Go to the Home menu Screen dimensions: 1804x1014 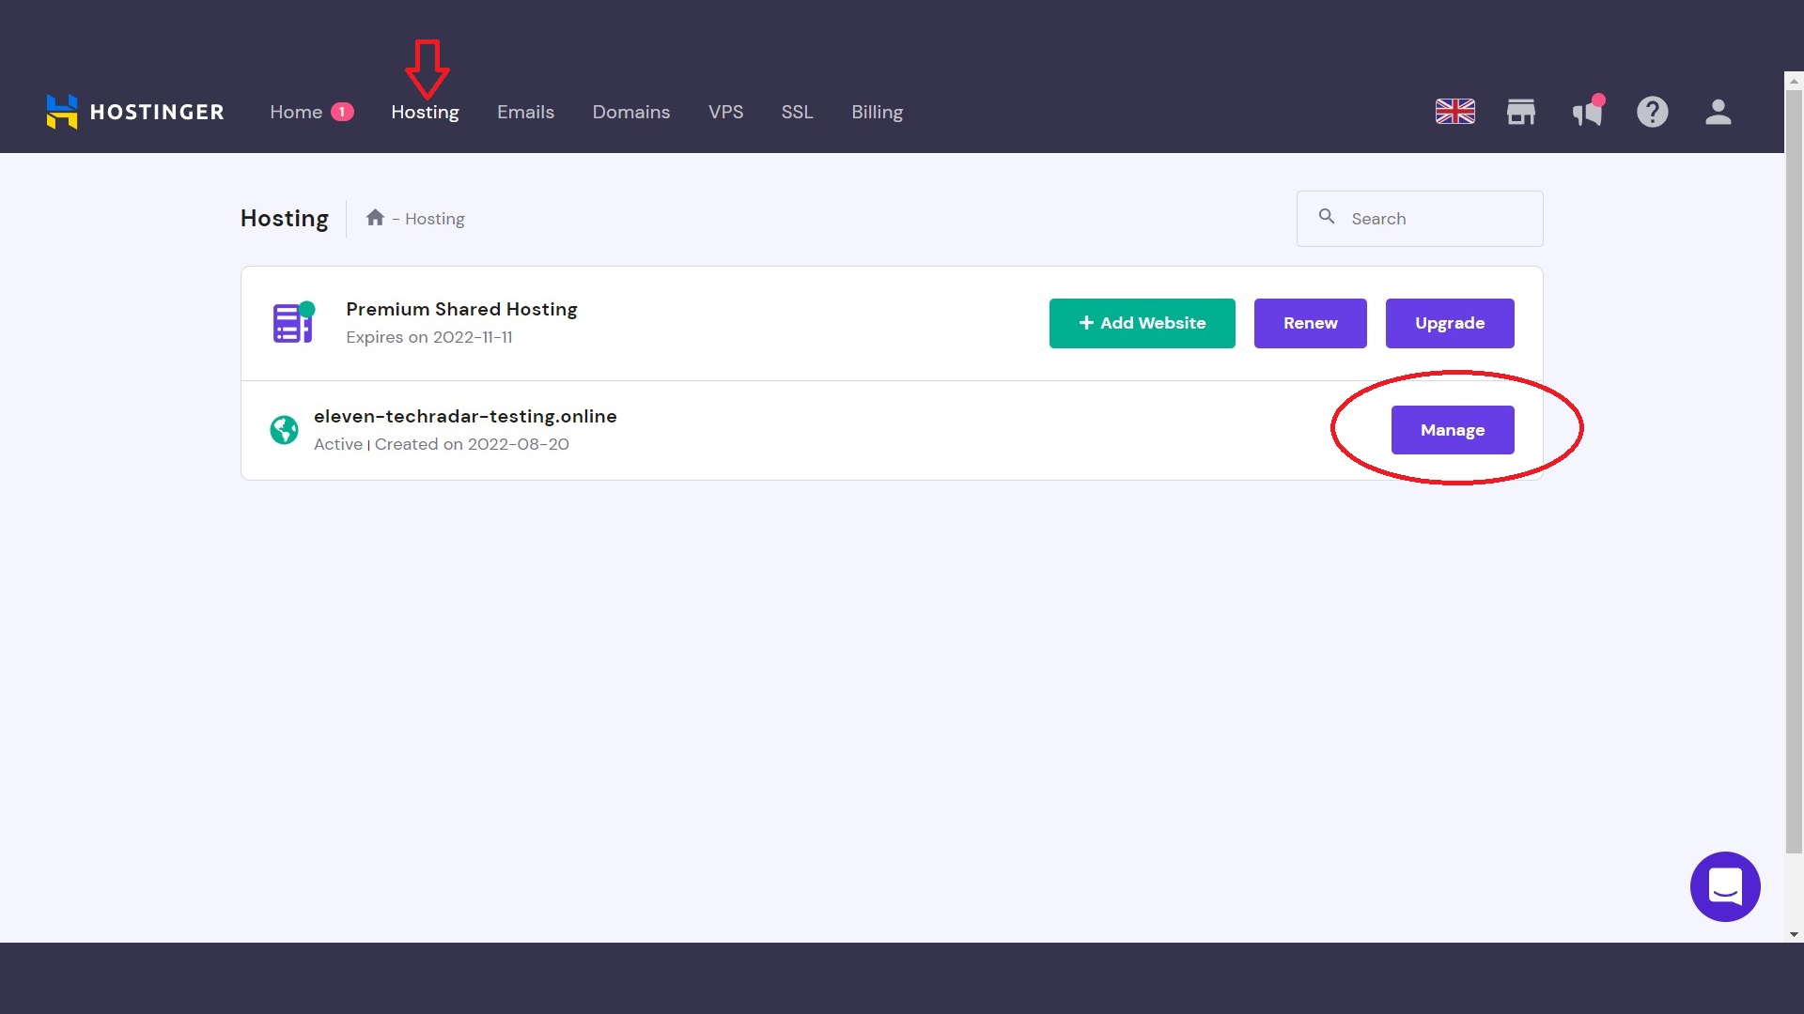click(x=296, y=112)
